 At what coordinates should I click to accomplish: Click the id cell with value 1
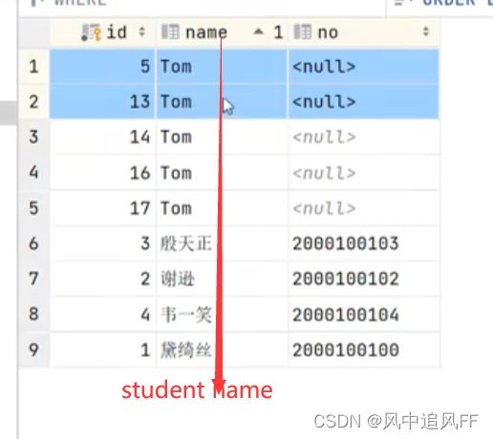[102, 349]
